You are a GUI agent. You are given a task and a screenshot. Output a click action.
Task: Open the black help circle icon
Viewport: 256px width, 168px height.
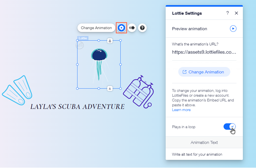click(142, 28)
